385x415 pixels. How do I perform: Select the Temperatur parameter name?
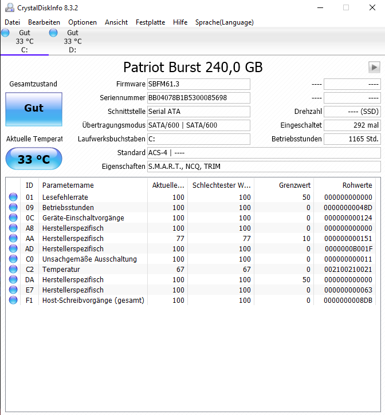point(61,270)
